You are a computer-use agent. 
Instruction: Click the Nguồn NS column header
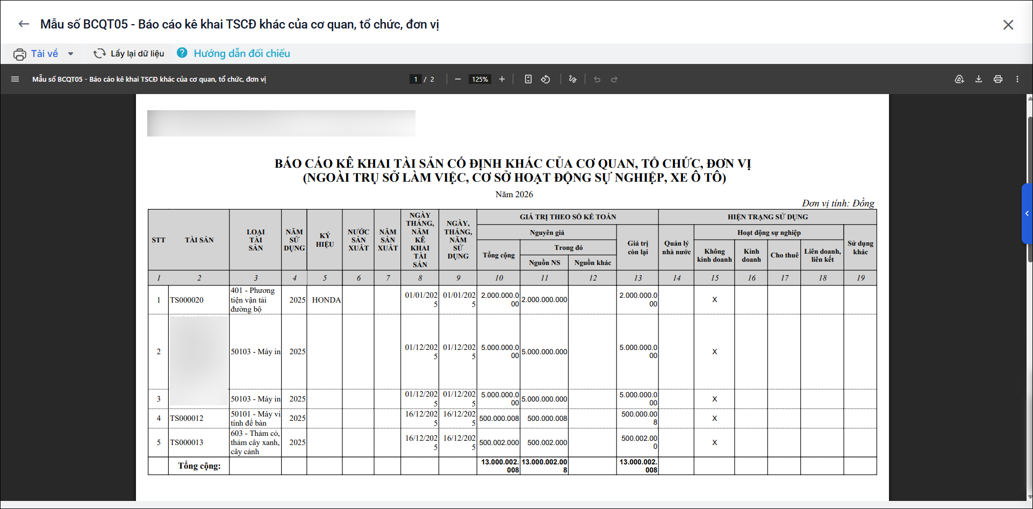544,263
